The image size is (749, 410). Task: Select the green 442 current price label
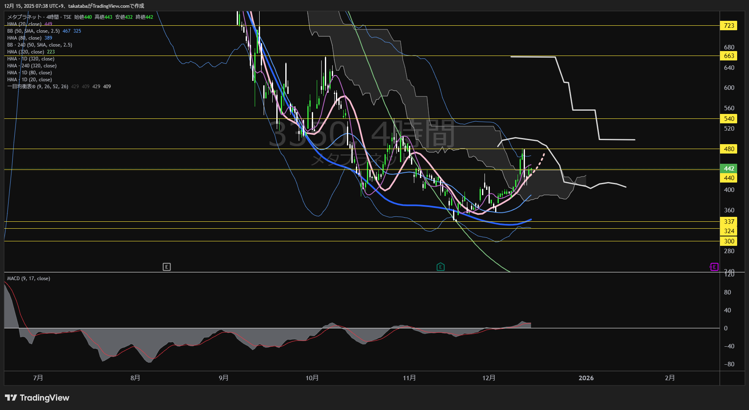click(729, 169)
